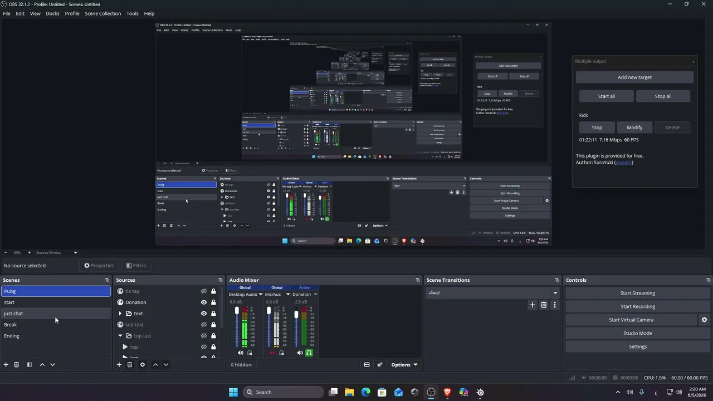This screenshot has width=713, height=401.
Task: Open the Scene Collection menu
Action: (x=102, y=13)
